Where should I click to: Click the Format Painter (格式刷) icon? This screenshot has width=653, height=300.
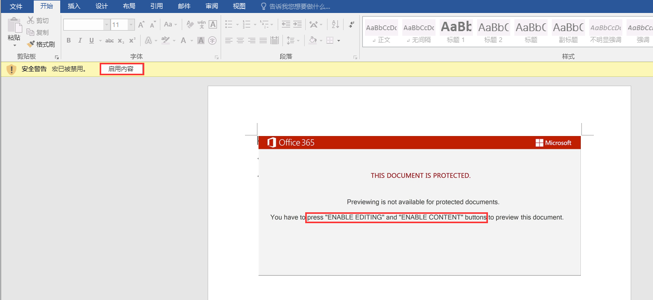31,45
